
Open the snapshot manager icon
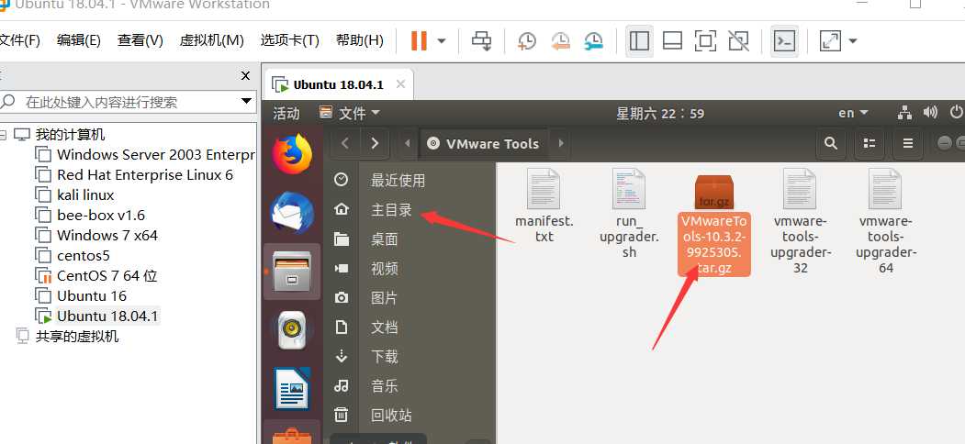pyautogui.click(x=594, y=41)
